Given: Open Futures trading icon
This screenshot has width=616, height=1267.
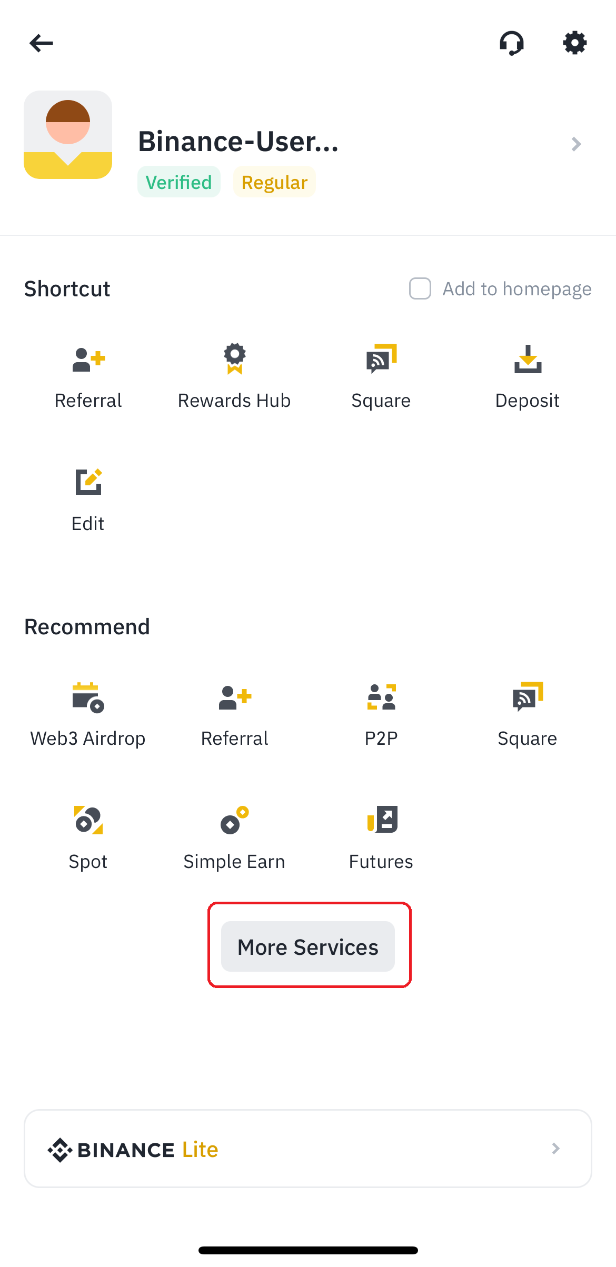Looking at the screenshot, I should pyautogui.click(x=381, y=820).
